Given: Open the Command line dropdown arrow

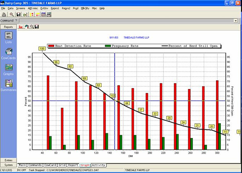Looking at the screenshot, I should (235, 21).
